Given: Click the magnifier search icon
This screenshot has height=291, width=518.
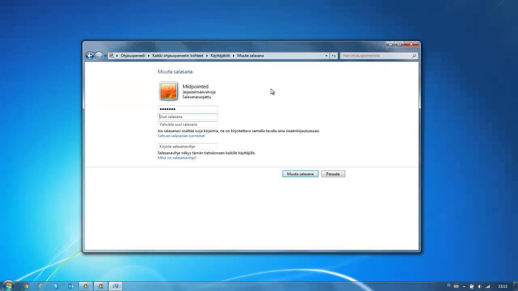Looking at the screenshot, I should point(414,56).
